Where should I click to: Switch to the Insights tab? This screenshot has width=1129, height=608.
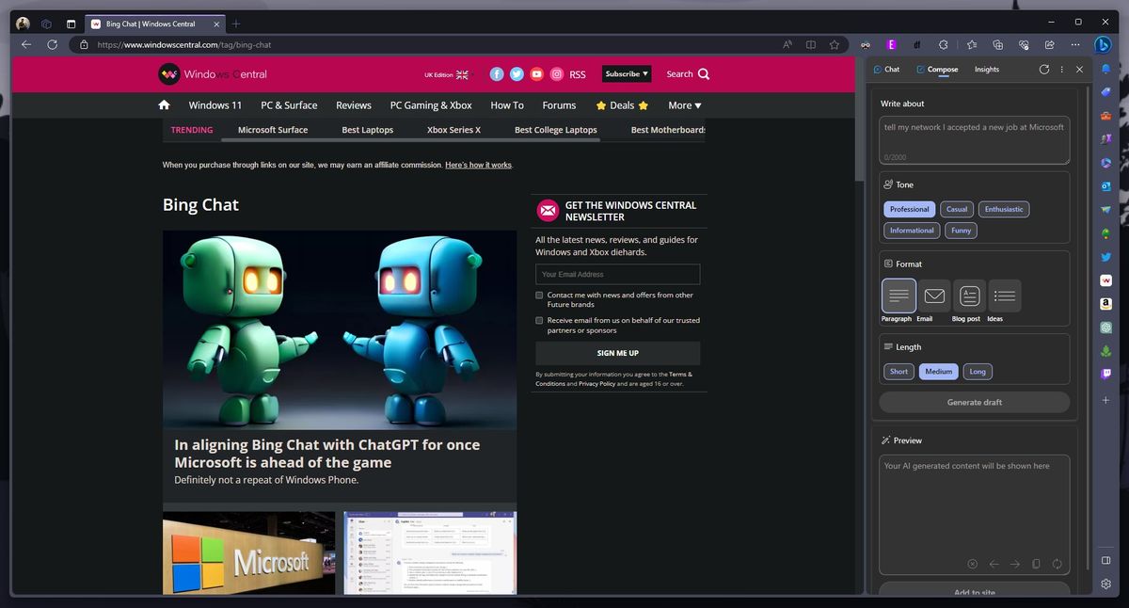click(x=987, y=70)
